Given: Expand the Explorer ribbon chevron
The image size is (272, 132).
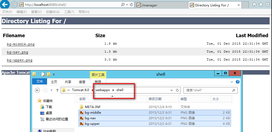Looking at the screenshot, I should tap(232, 82).
